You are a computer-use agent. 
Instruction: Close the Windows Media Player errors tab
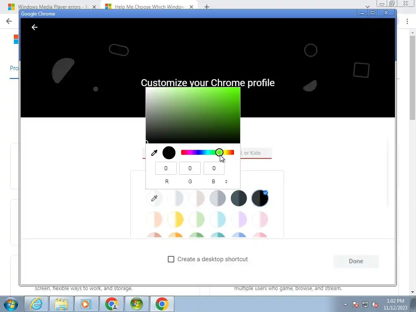pyautogui.click(x=94, y=7)
